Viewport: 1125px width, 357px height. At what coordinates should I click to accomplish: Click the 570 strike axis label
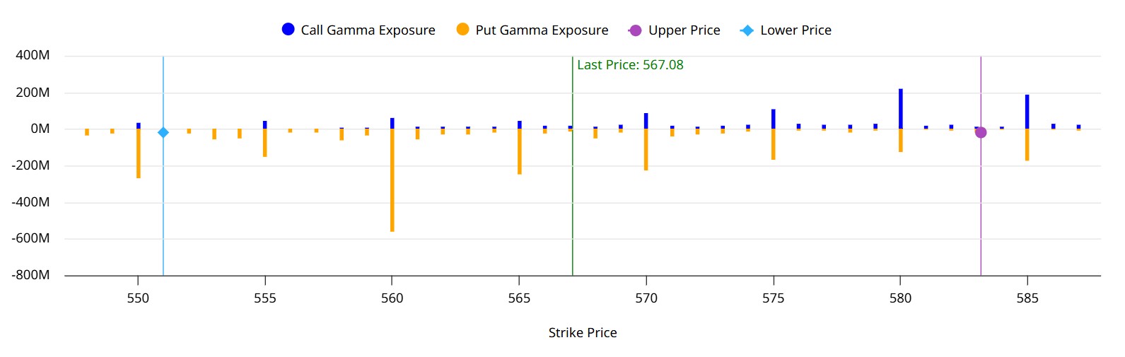(646, 298)
